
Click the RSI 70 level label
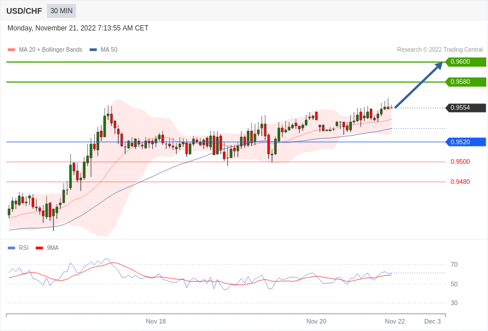(454, 265)
